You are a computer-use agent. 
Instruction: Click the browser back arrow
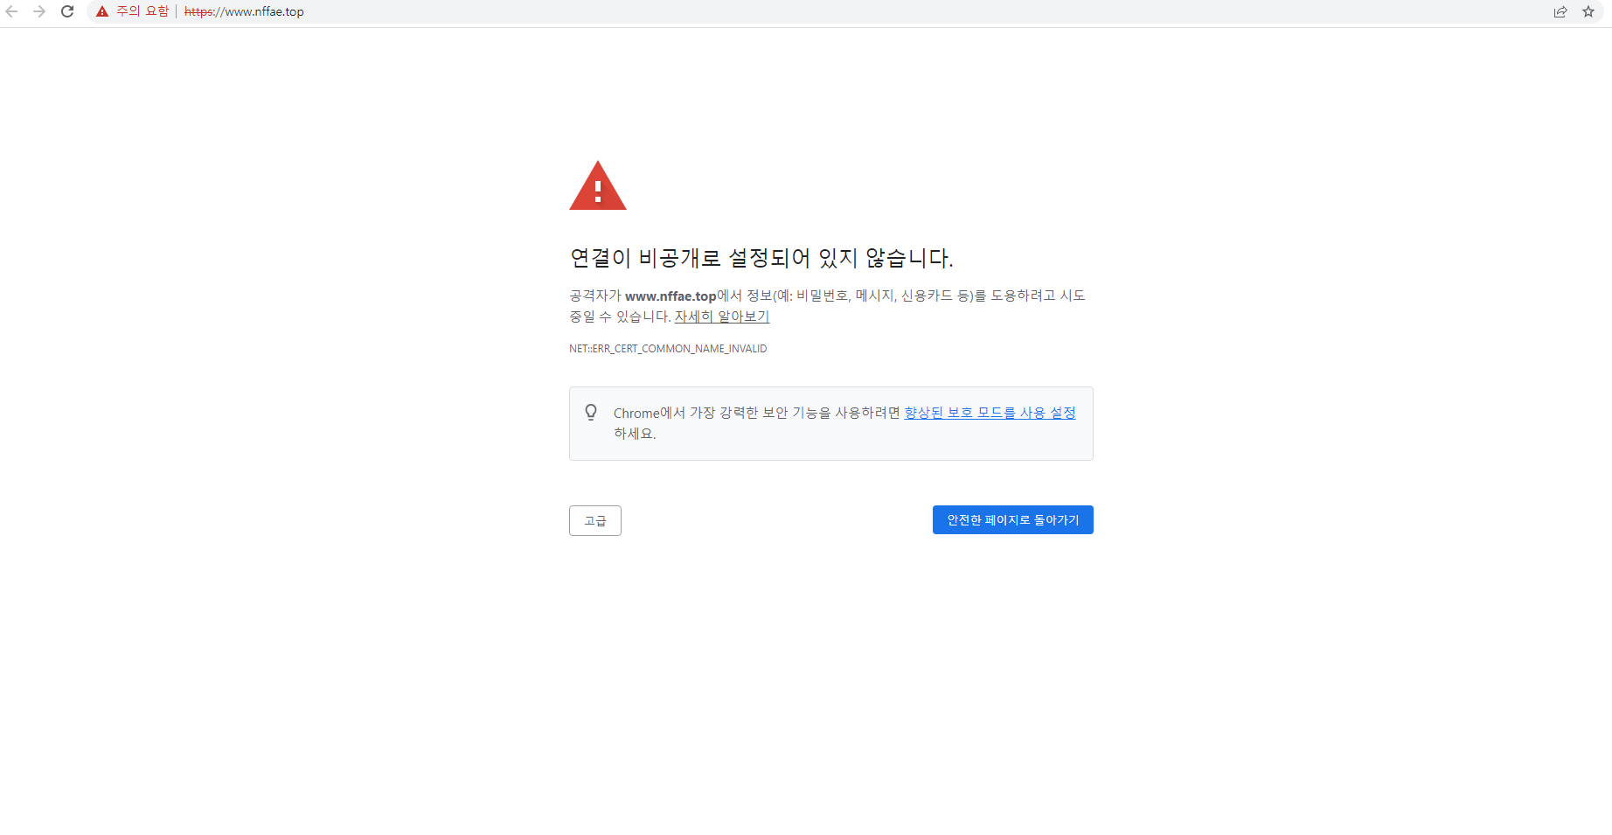tap(12, 11)
